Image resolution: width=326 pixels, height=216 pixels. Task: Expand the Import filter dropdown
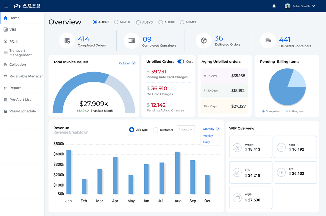(x=186, y=129)
